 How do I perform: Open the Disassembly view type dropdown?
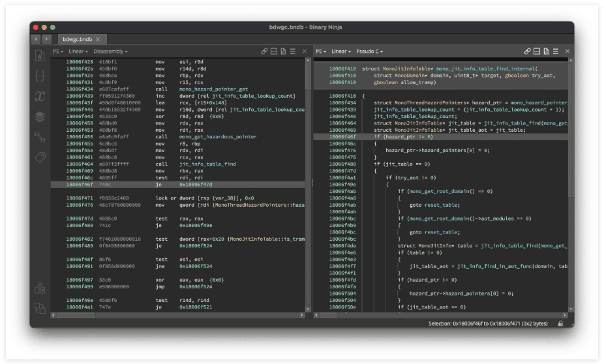[x=110, y=52]
